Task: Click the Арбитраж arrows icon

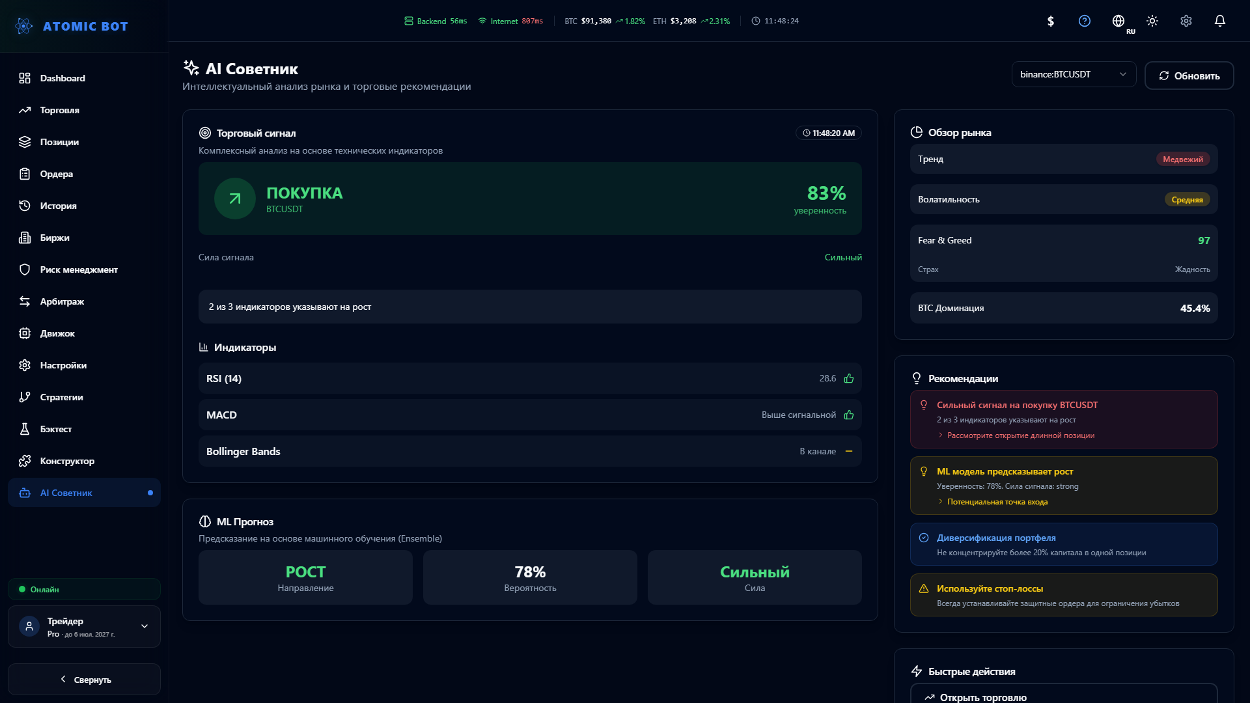Action: pyautogui.click(x=25, y=301)
